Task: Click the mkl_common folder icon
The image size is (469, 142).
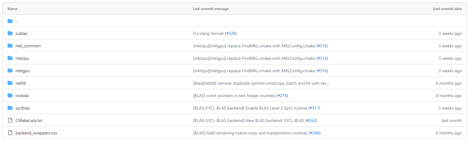Action: 10,46
